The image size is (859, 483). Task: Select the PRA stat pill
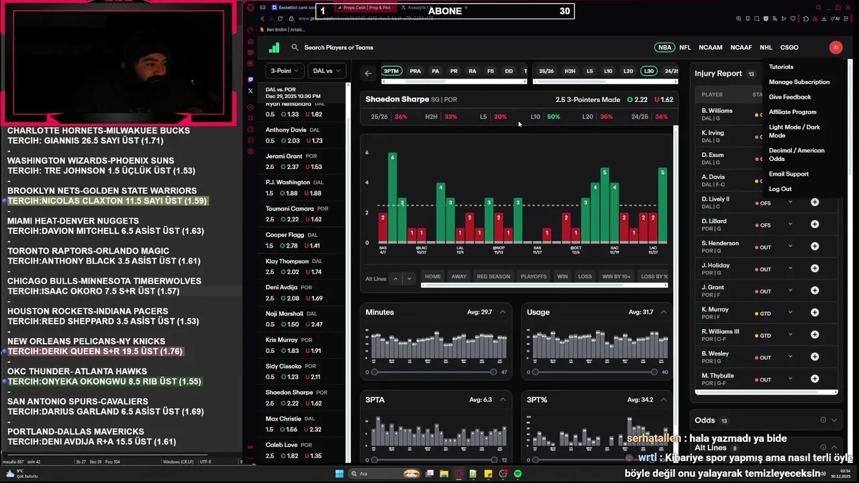pos(415,71)
